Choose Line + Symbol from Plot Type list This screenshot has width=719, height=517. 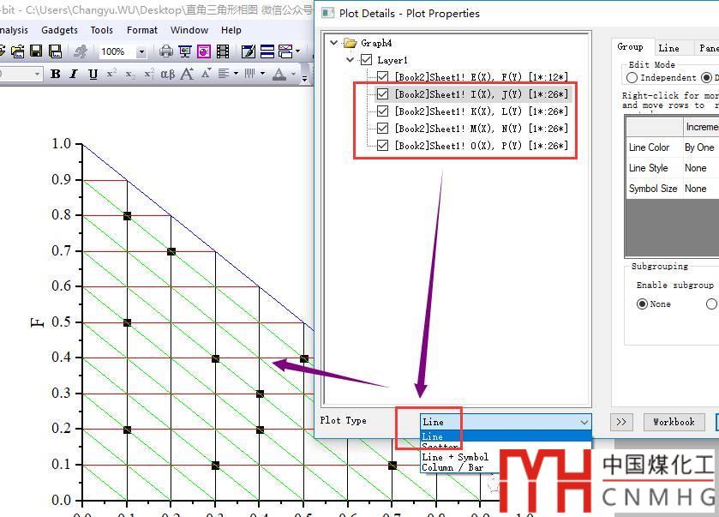454,457
